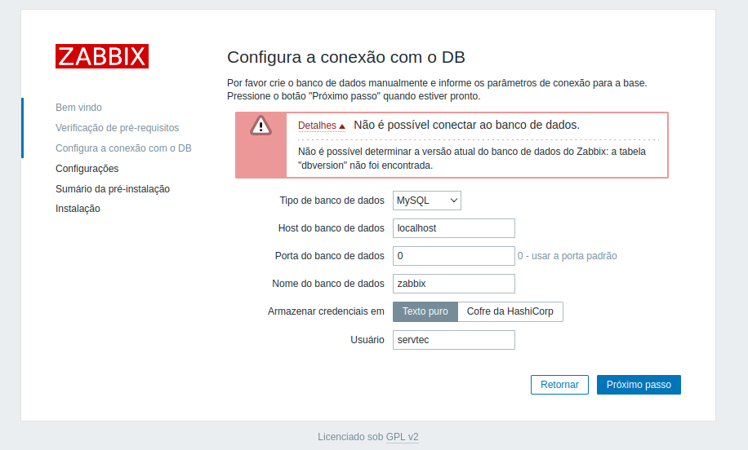748x450 pixels.
Task: Select Cofre da HashiCorp option
Action: click(510, 311)
